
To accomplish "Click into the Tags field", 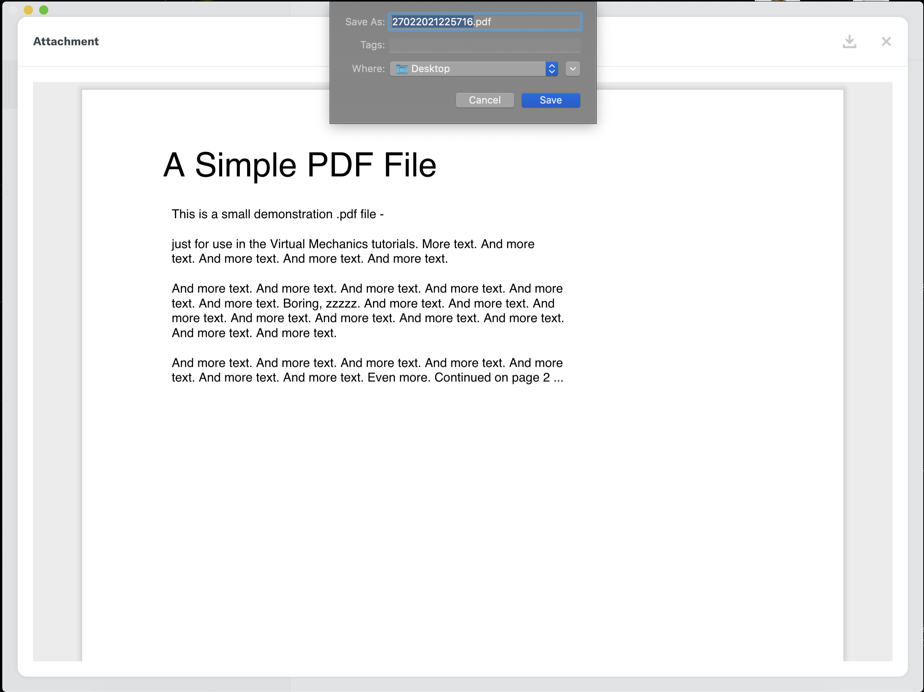I will (485, 44).
